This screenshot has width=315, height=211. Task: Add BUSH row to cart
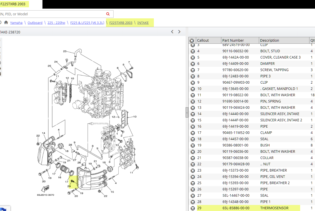pyautogui.click(x=193, y=145)
